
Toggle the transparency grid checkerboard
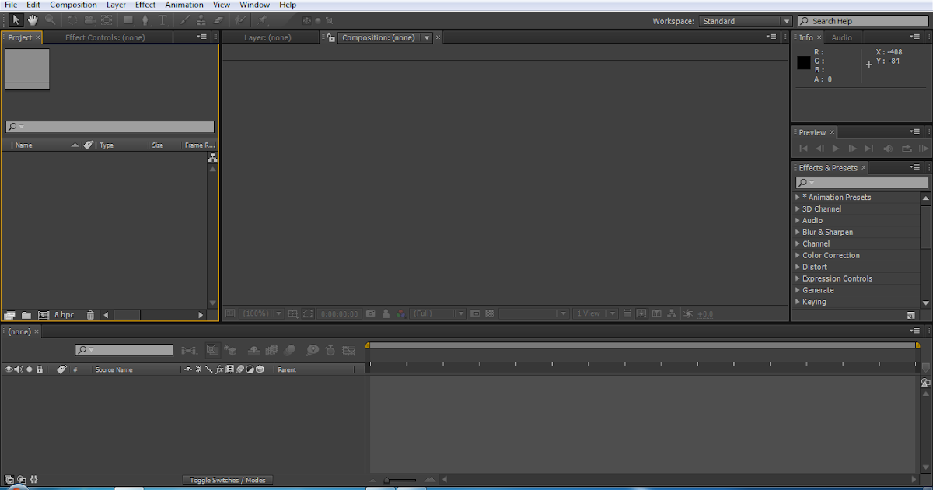pyautogui.click(x=490, y=313)
